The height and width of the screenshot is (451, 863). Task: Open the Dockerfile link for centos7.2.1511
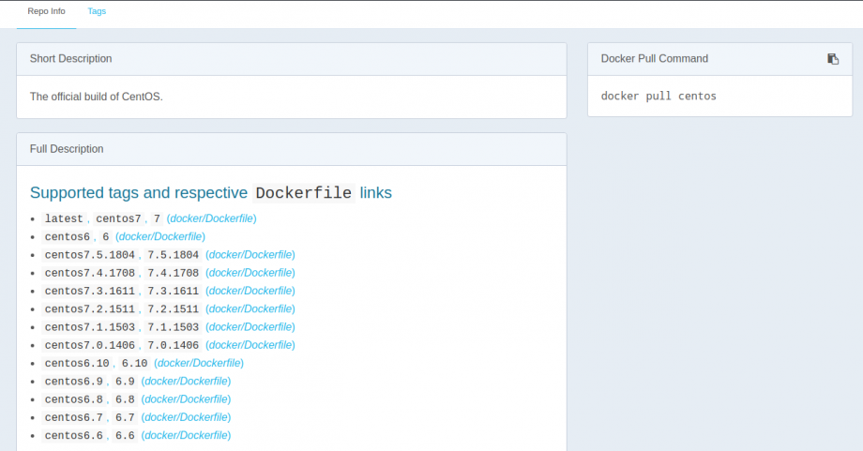tap(250, 308)
